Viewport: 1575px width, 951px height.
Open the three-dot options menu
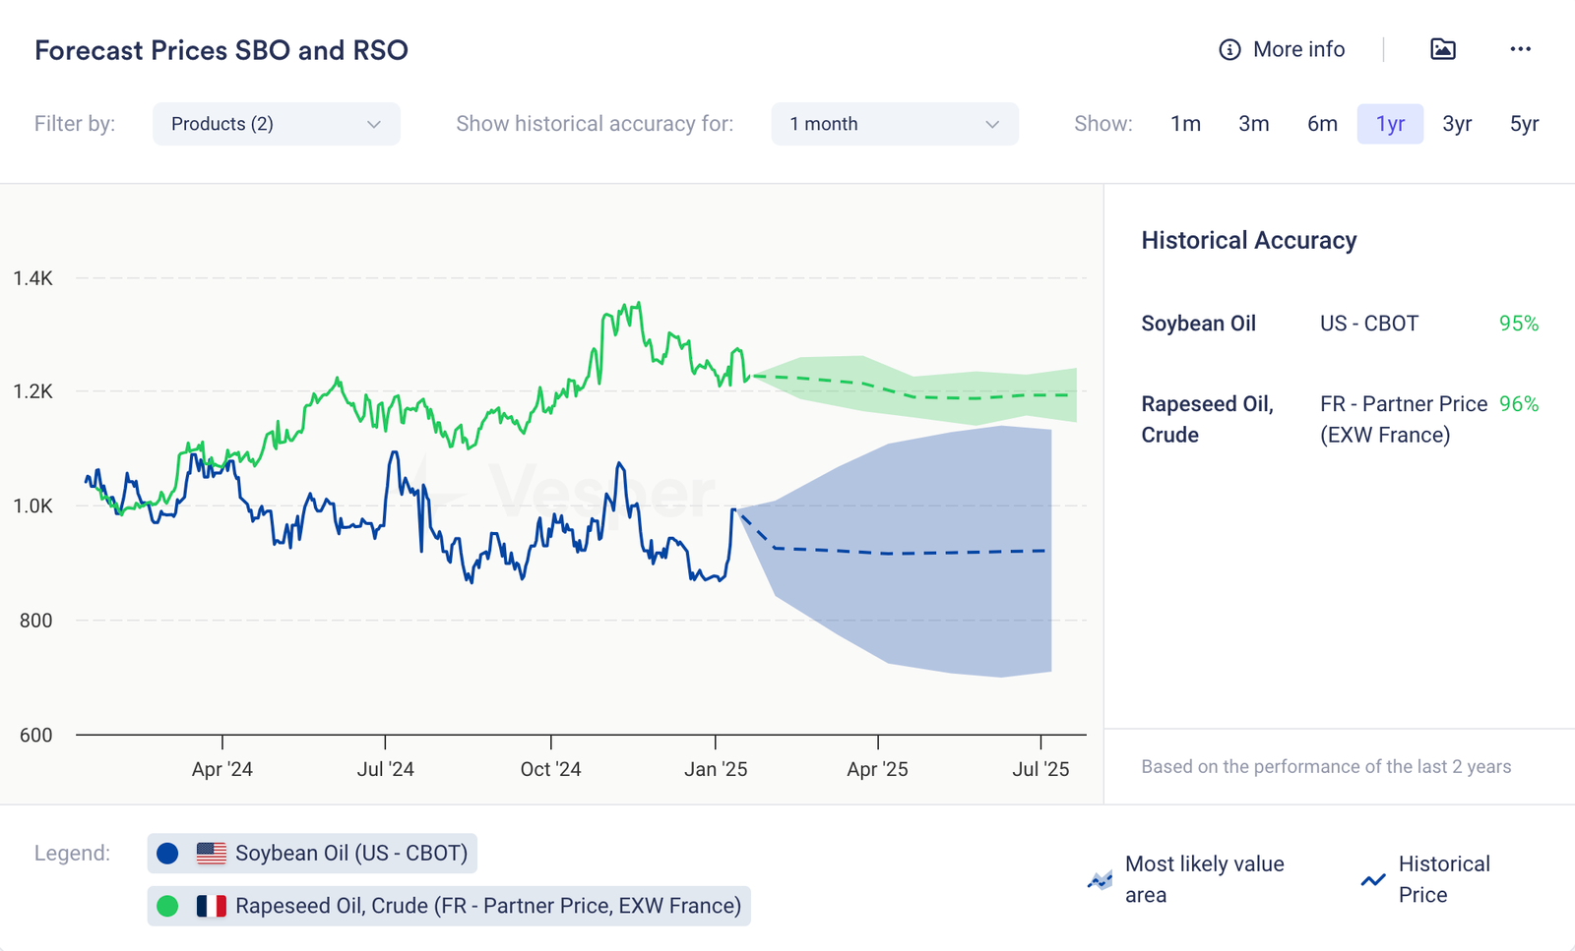pos(1520,49)
